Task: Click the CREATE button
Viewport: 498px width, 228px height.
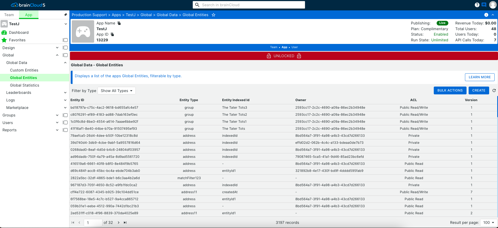Action: click(479, 90)
